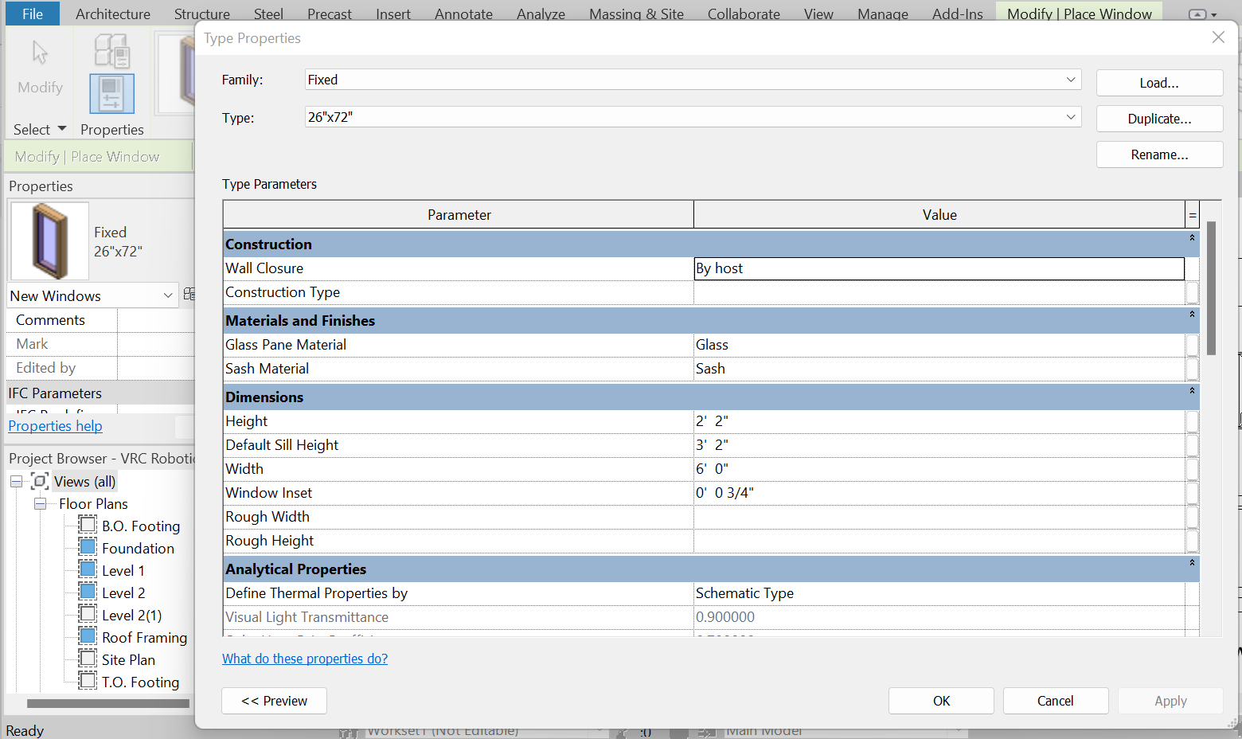Open the Family dropdown
This screenshot has width=1242, height=739.
tap(1072, 80)
